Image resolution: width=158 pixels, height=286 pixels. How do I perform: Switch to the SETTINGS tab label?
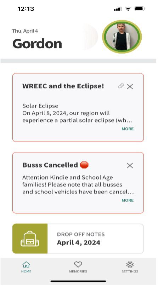pyautogui.click(x=130, y=271)
